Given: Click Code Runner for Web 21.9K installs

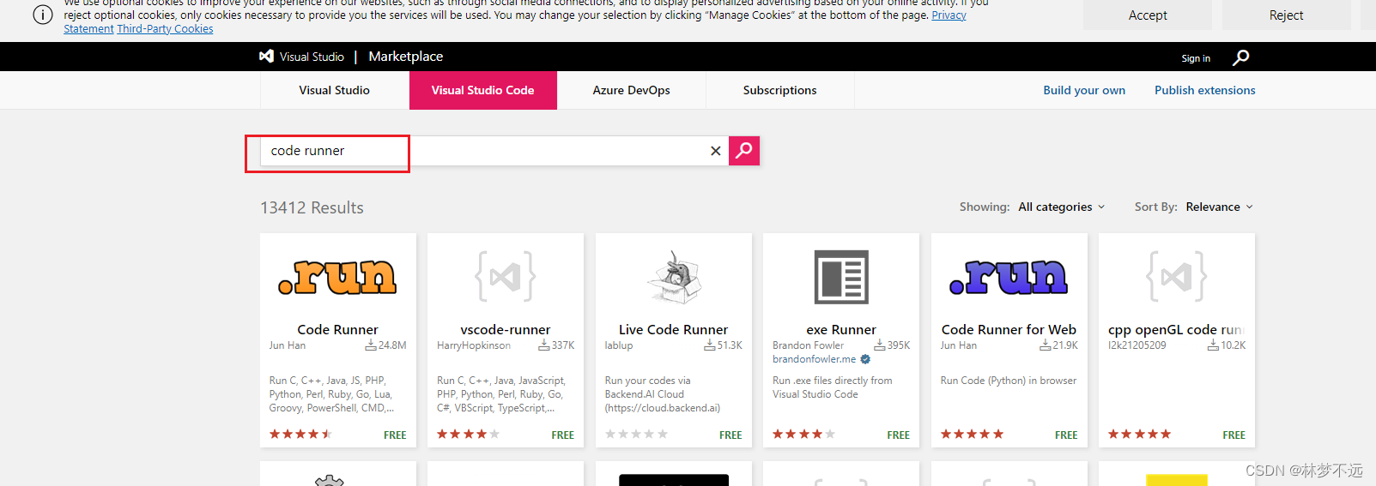Looking at the screenshot, I should pyautogui.click(x=1058, y=345).
